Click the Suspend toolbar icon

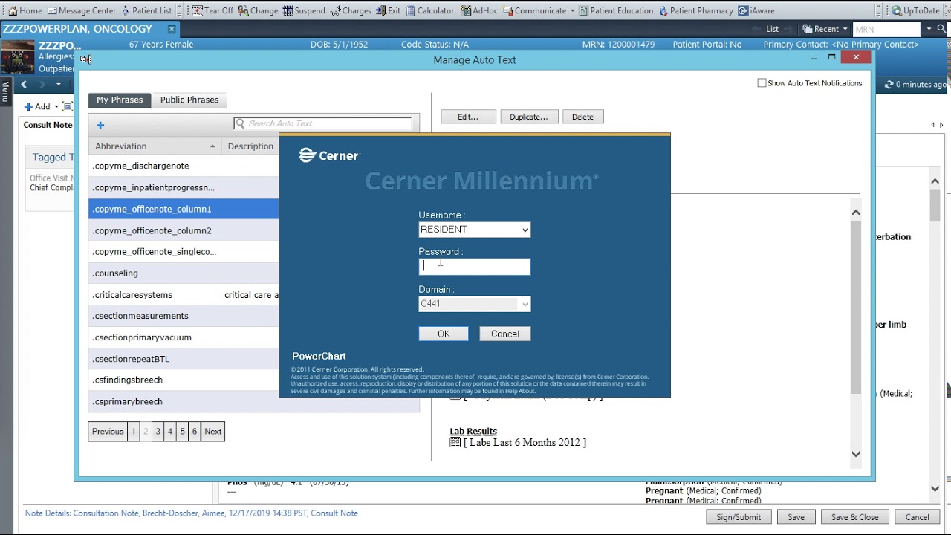coord(304,10)
